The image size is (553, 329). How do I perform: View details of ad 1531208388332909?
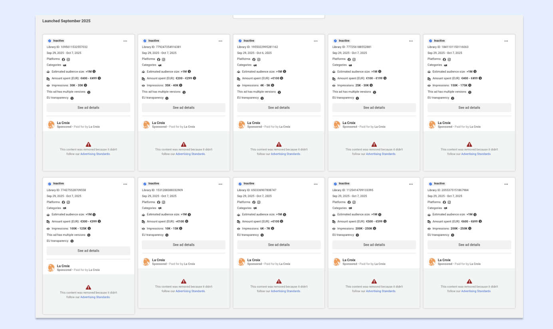tap(183, 245)
